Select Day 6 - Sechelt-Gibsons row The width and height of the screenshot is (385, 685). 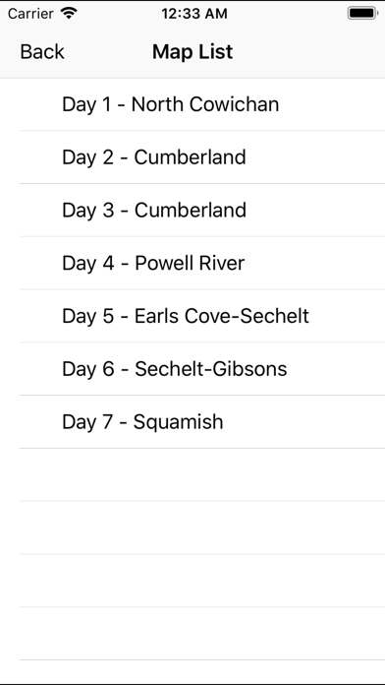[192, 369]
